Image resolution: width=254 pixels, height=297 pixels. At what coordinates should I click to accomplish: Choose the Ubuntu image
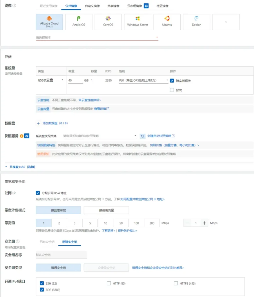(x=167, y=22)
